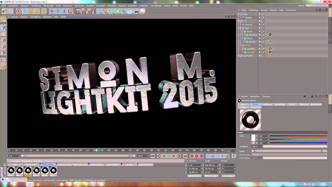The image size is (332, 187).
Task: Adjust the blue B color slider
Action: click(x=298, y=143)
